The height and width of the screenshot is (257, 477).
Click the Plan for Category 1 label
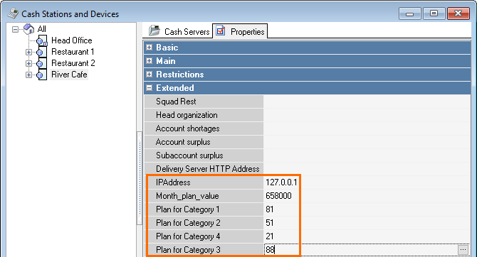pos(187,209)
